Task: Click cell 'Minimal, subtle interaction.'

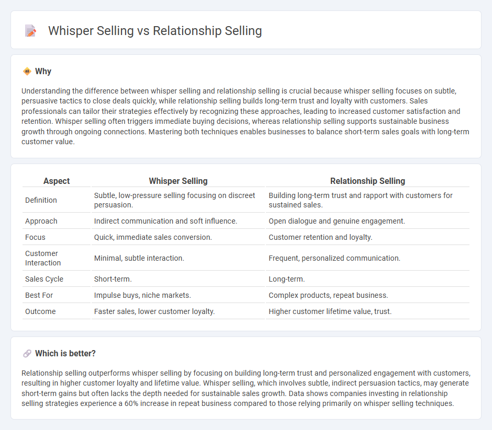Action: (178, 258)
